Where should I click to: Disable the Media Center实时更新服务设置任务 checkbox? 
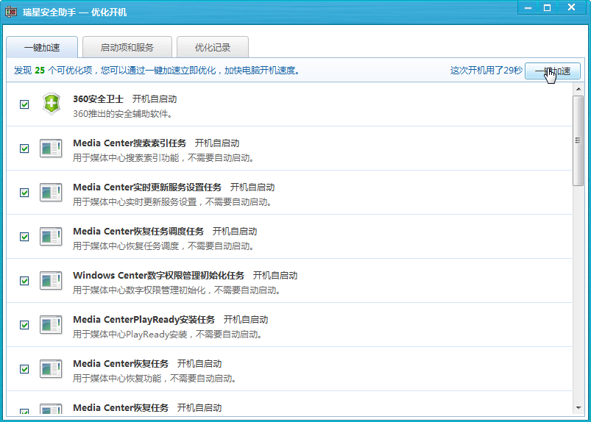click(x=24, y=193)
